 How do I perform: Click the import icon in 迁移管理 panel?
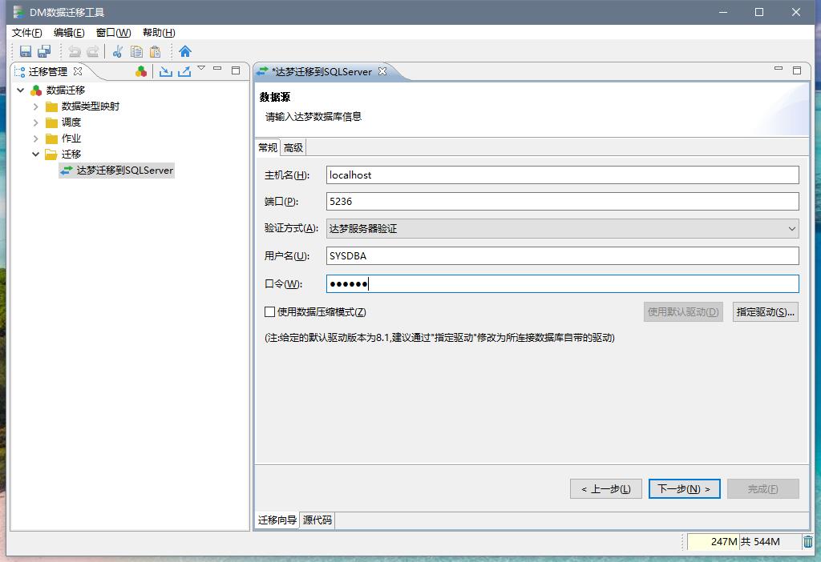[x=165, y=71]
